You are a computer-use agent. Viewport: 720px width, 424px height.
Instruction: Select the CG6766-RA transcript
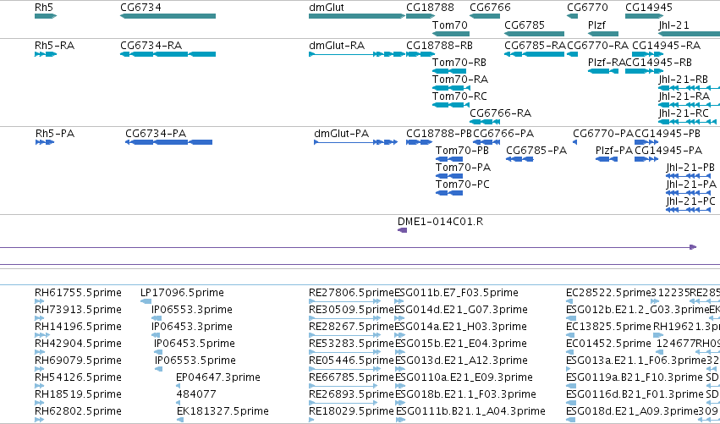485,122
